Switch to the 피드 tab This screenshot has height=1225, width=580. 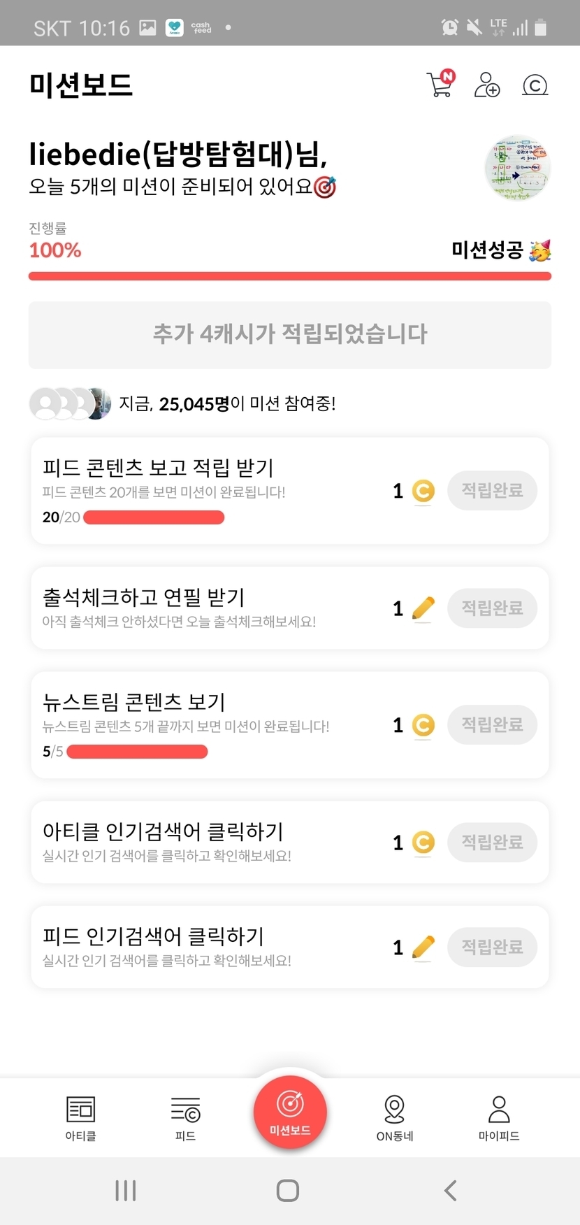tap(185, 1117)
